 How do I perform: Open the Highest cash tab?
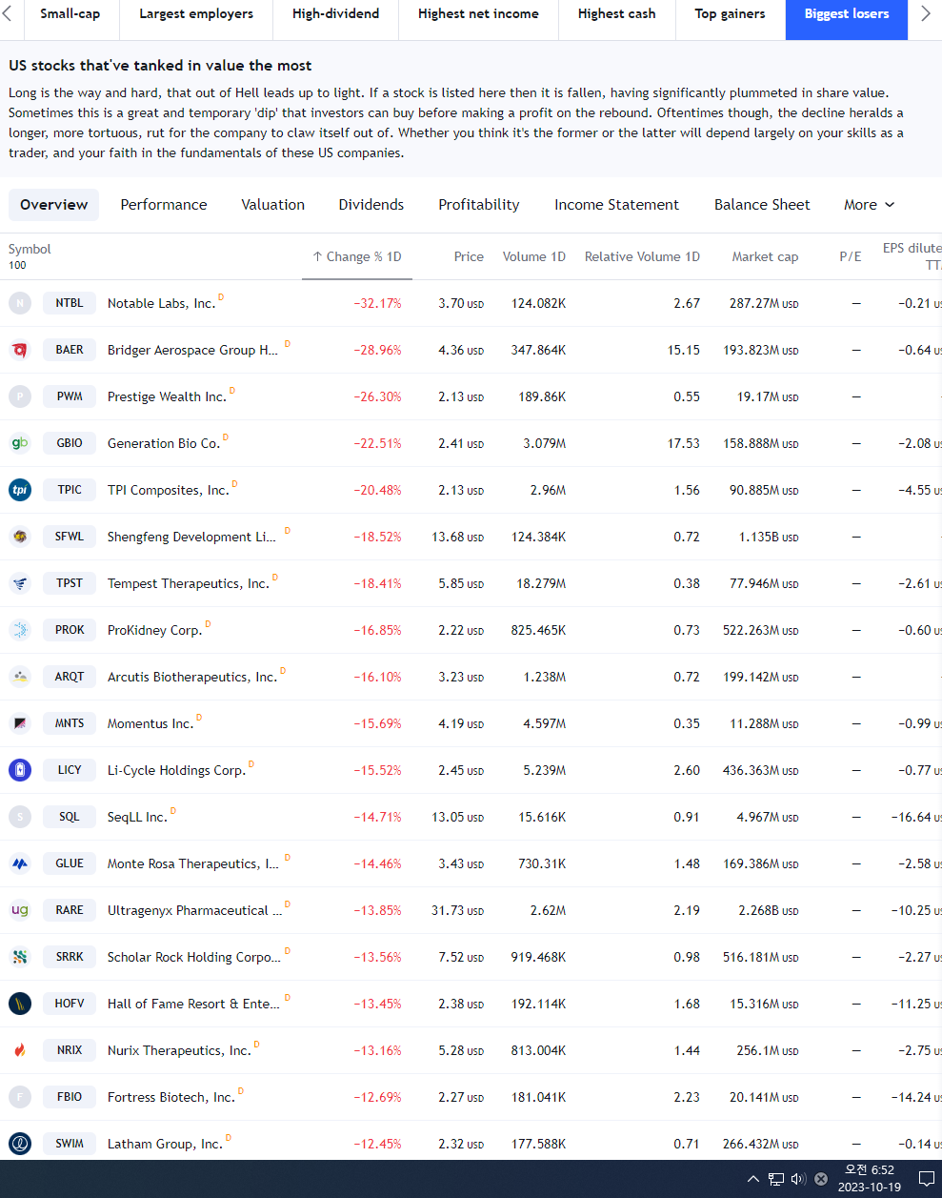coord(617,14)
